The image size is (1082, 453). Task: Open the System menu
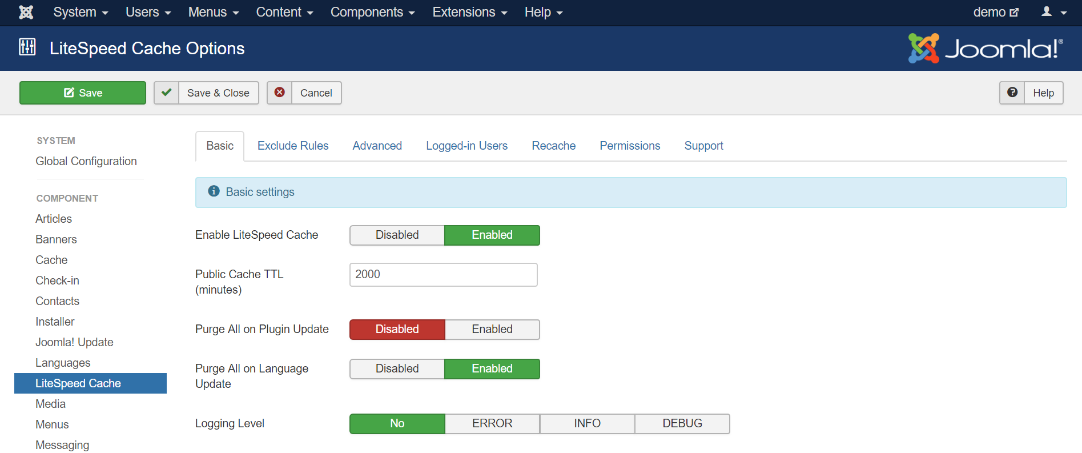click(x=81, y=12)
